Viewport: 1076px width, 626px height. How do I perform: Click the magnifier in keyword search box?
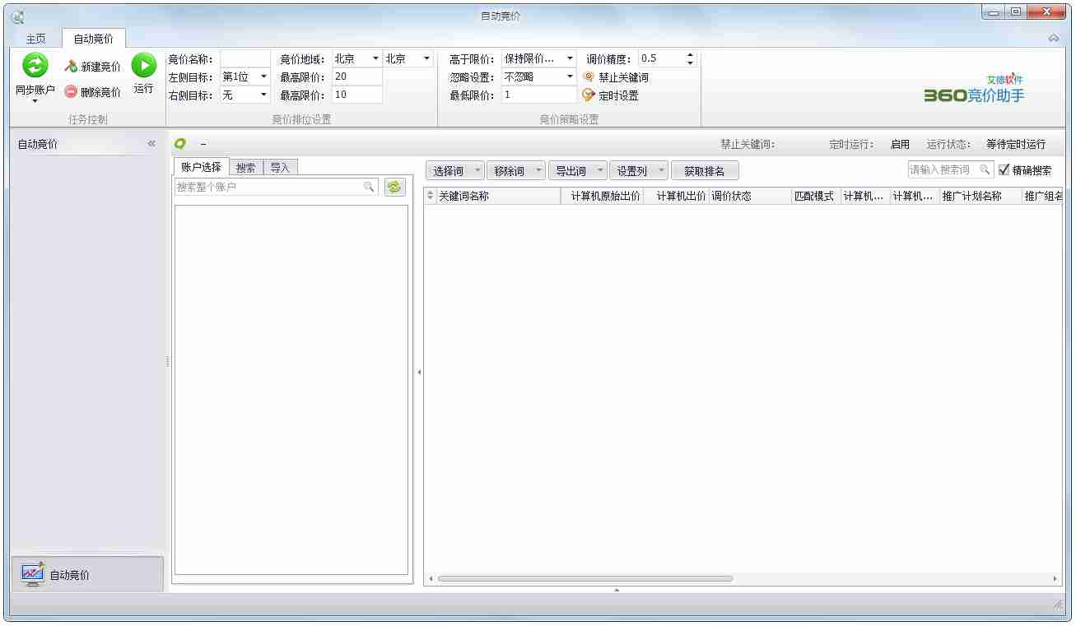[x=985, y=169]
